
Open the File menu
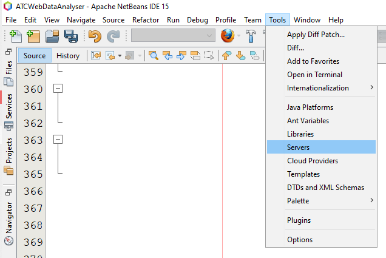[x=11, y=20]
